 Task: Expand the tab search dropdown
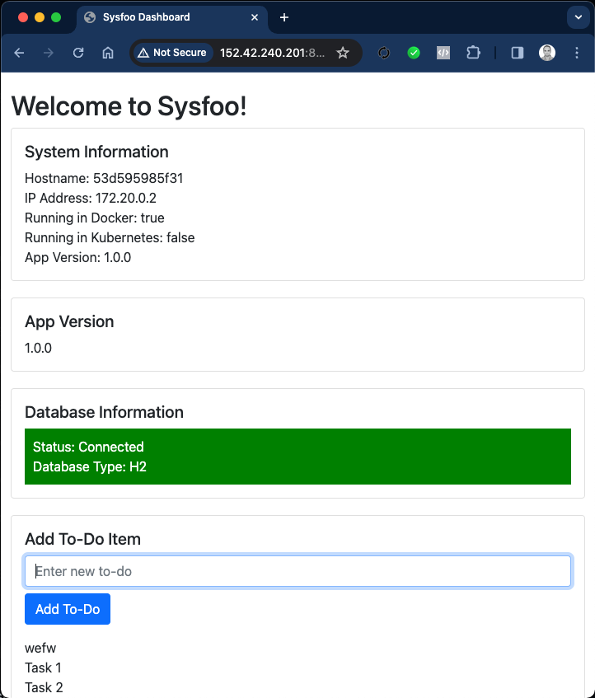(x=578, y=17)
